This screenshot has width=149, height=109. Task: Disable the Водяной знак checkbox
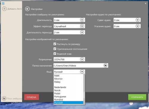[x=55, y=54]
